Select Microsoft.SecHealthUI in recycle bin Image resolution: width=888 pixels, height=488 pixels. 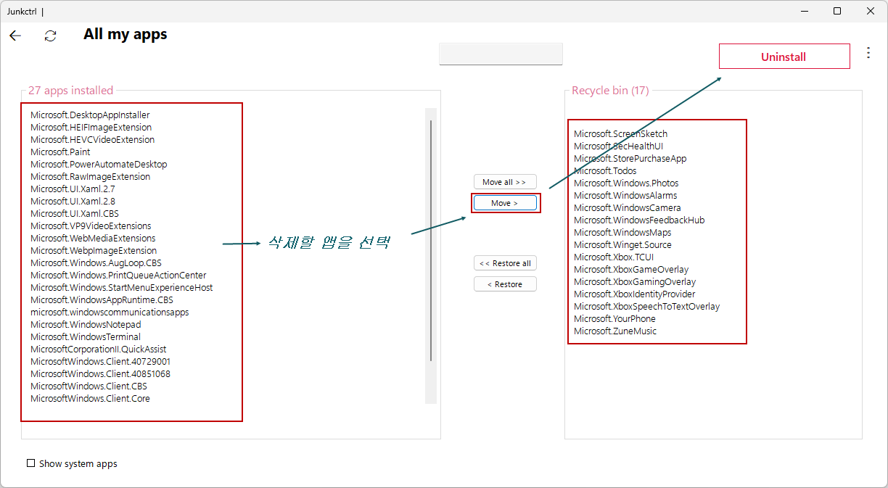(x=618, y=146)
